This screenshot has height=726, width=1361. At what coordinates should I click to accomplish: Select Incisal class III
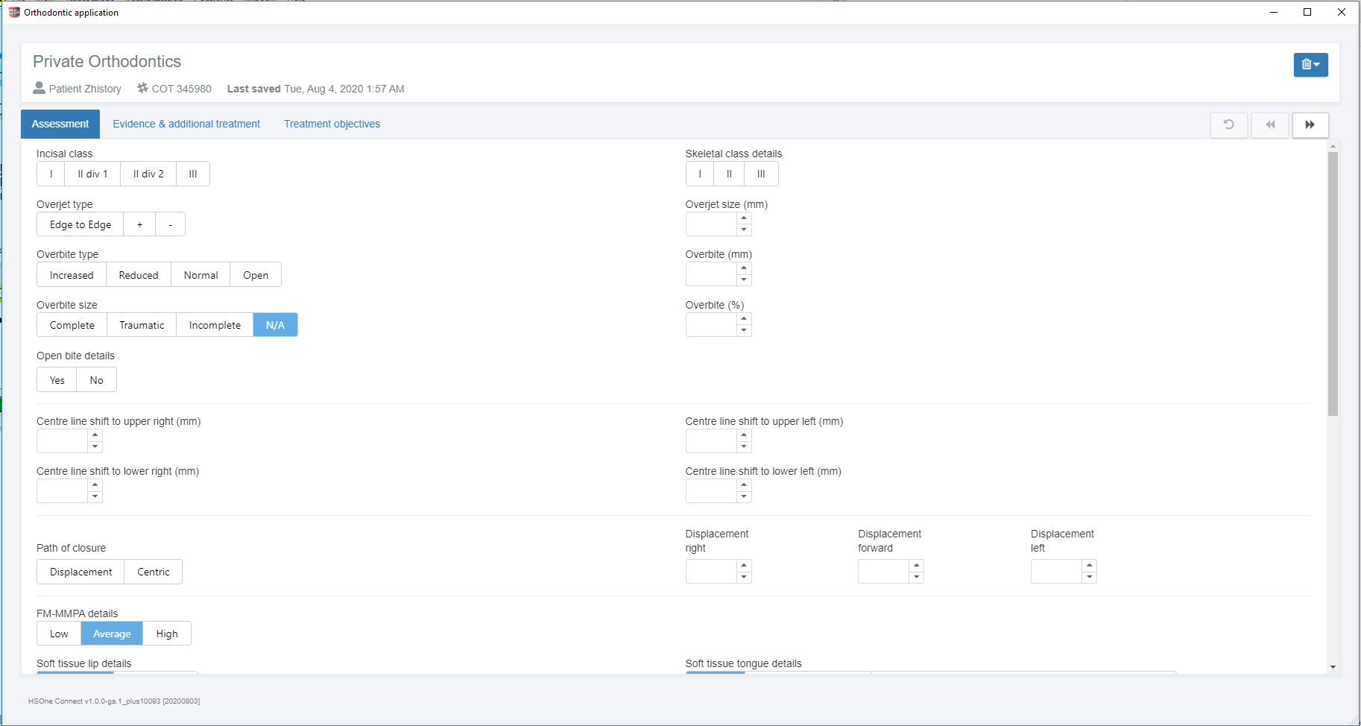click(193, 174)
